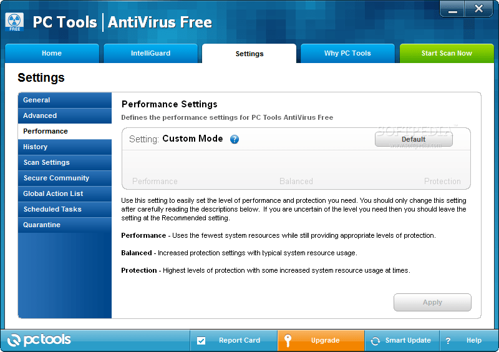Click the pctools logo in footer
The height and width of the screenshot is (352, 499).
39,340
